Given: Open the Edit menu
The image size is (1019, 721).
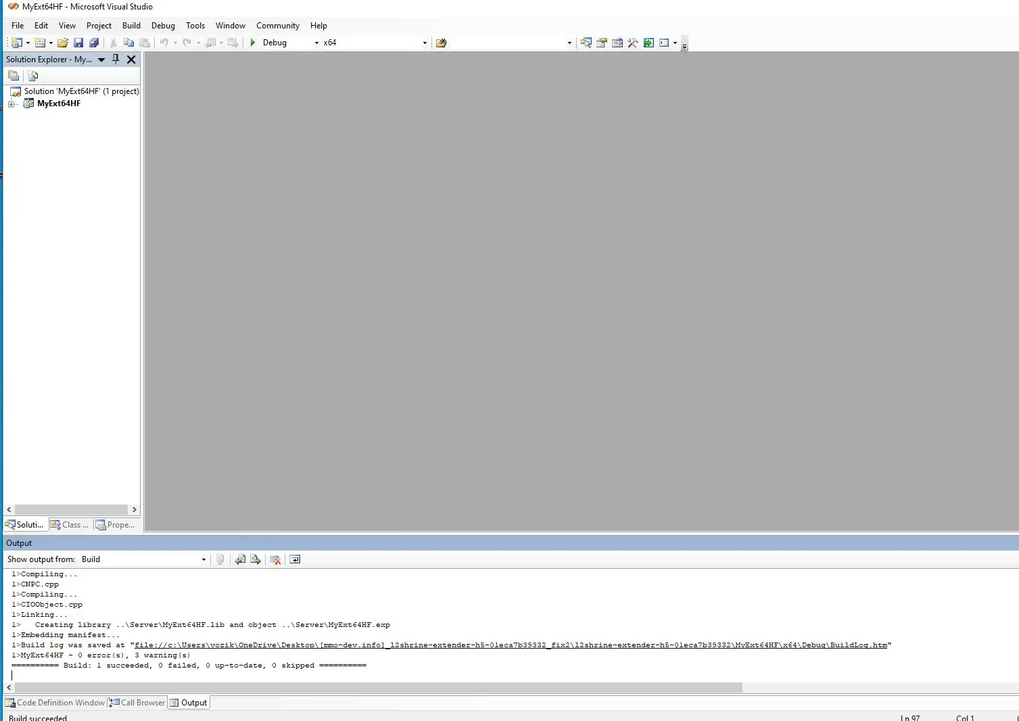Looking at the screenshot, I should click(41, 26).
